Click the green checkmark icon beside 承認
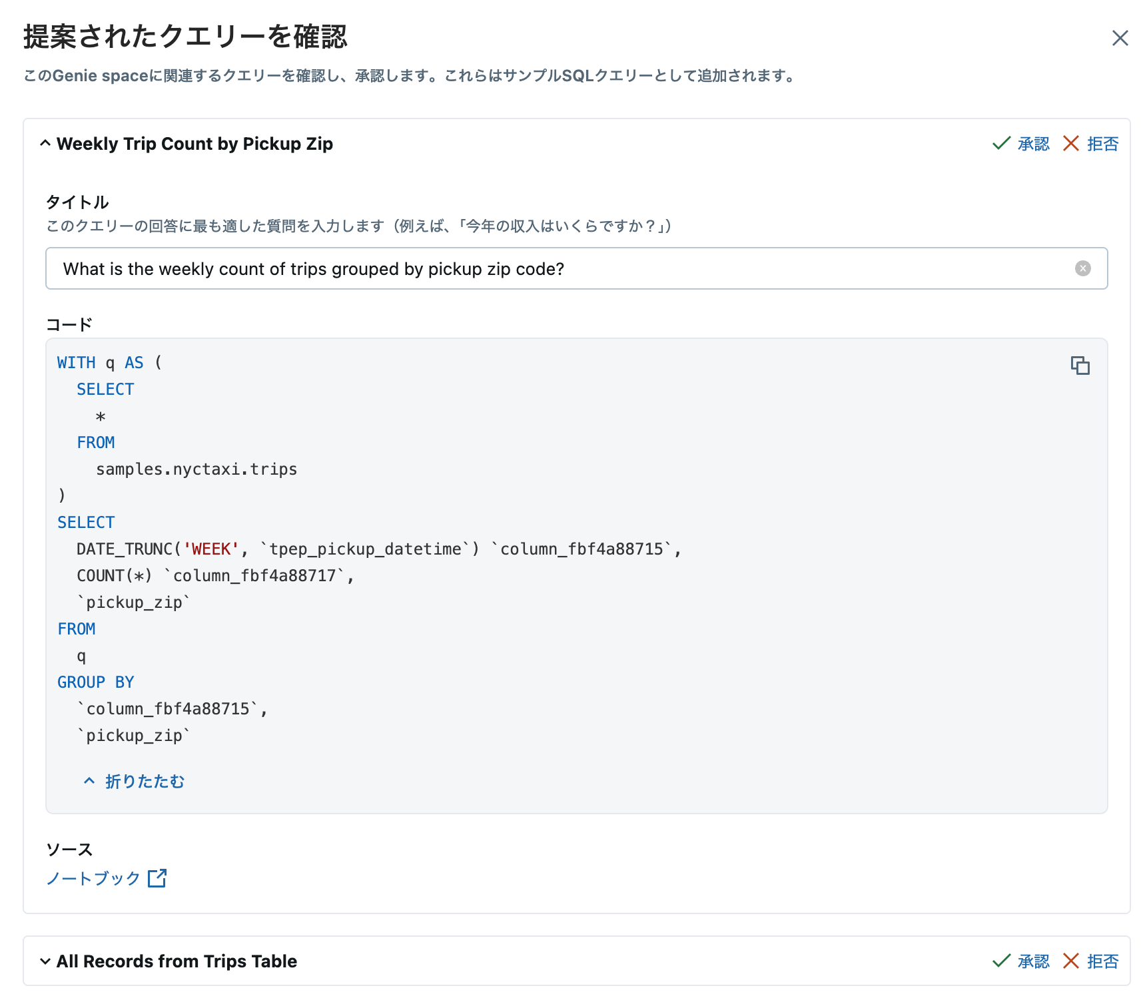This screenshot has height=996, width=1147. point(1000,143)
